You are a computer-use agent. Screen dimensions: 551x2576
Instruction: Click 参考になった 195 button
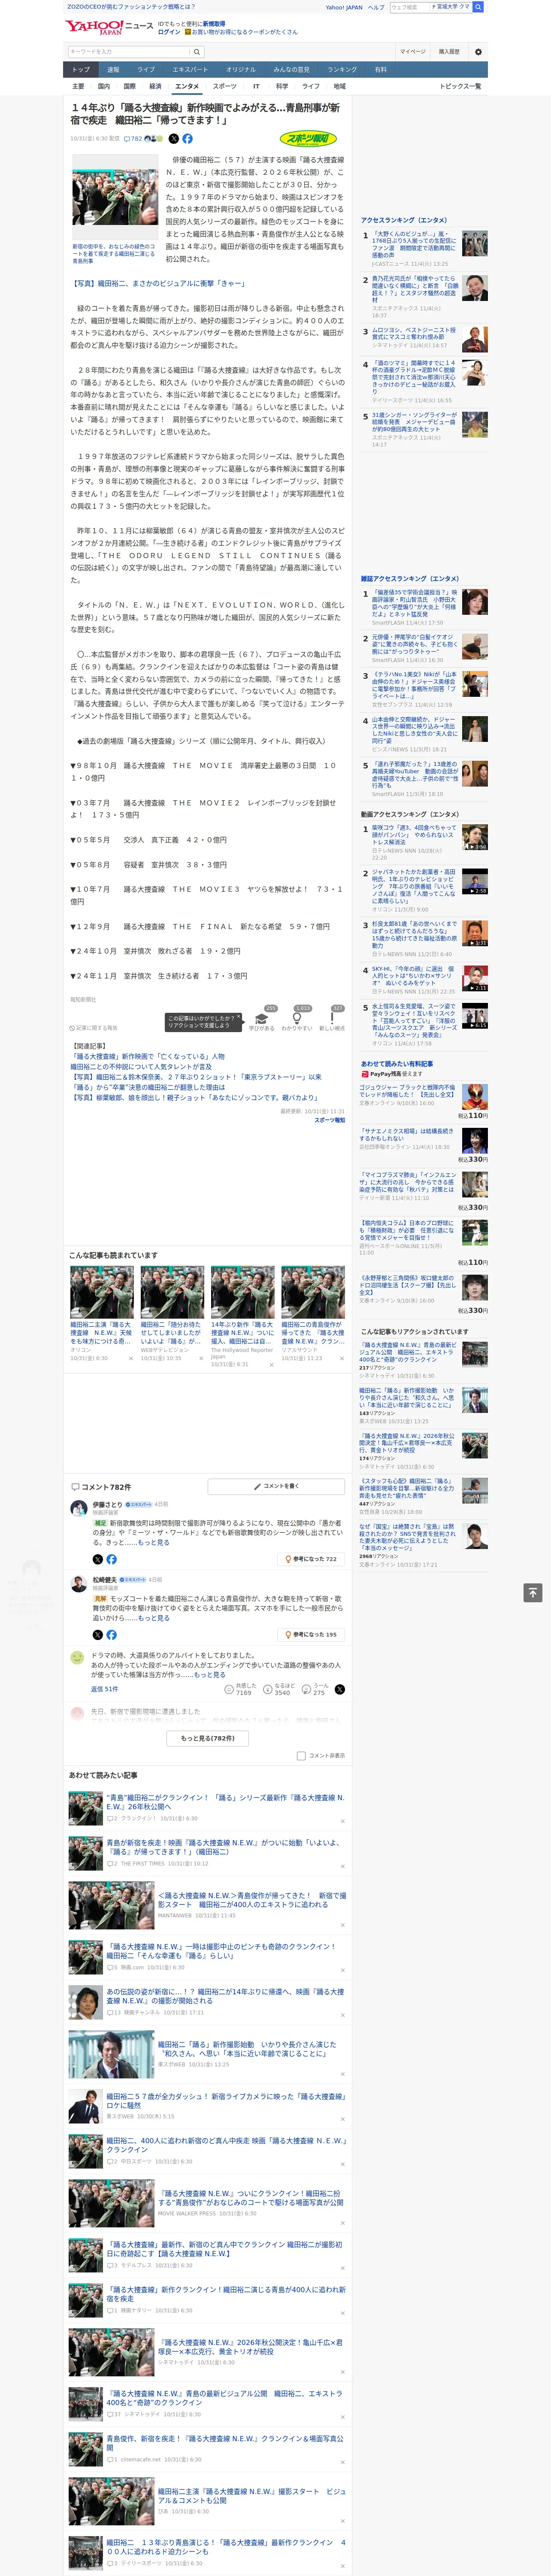point(311,1634)
